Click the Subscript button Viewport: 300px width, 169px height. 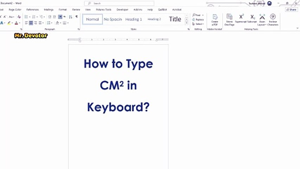point(252,19)
